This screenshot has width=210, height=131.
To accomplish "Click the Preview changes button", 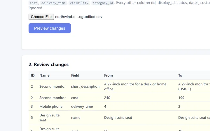I will point(50,28).
